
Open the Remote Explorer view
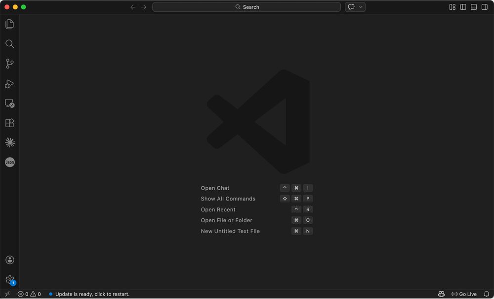pyautogui.click(x=9, y=103)
